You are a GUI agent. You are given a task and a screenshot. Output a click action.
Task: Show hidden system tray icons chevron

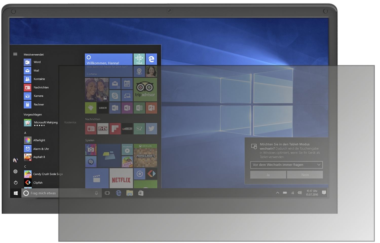277,193
